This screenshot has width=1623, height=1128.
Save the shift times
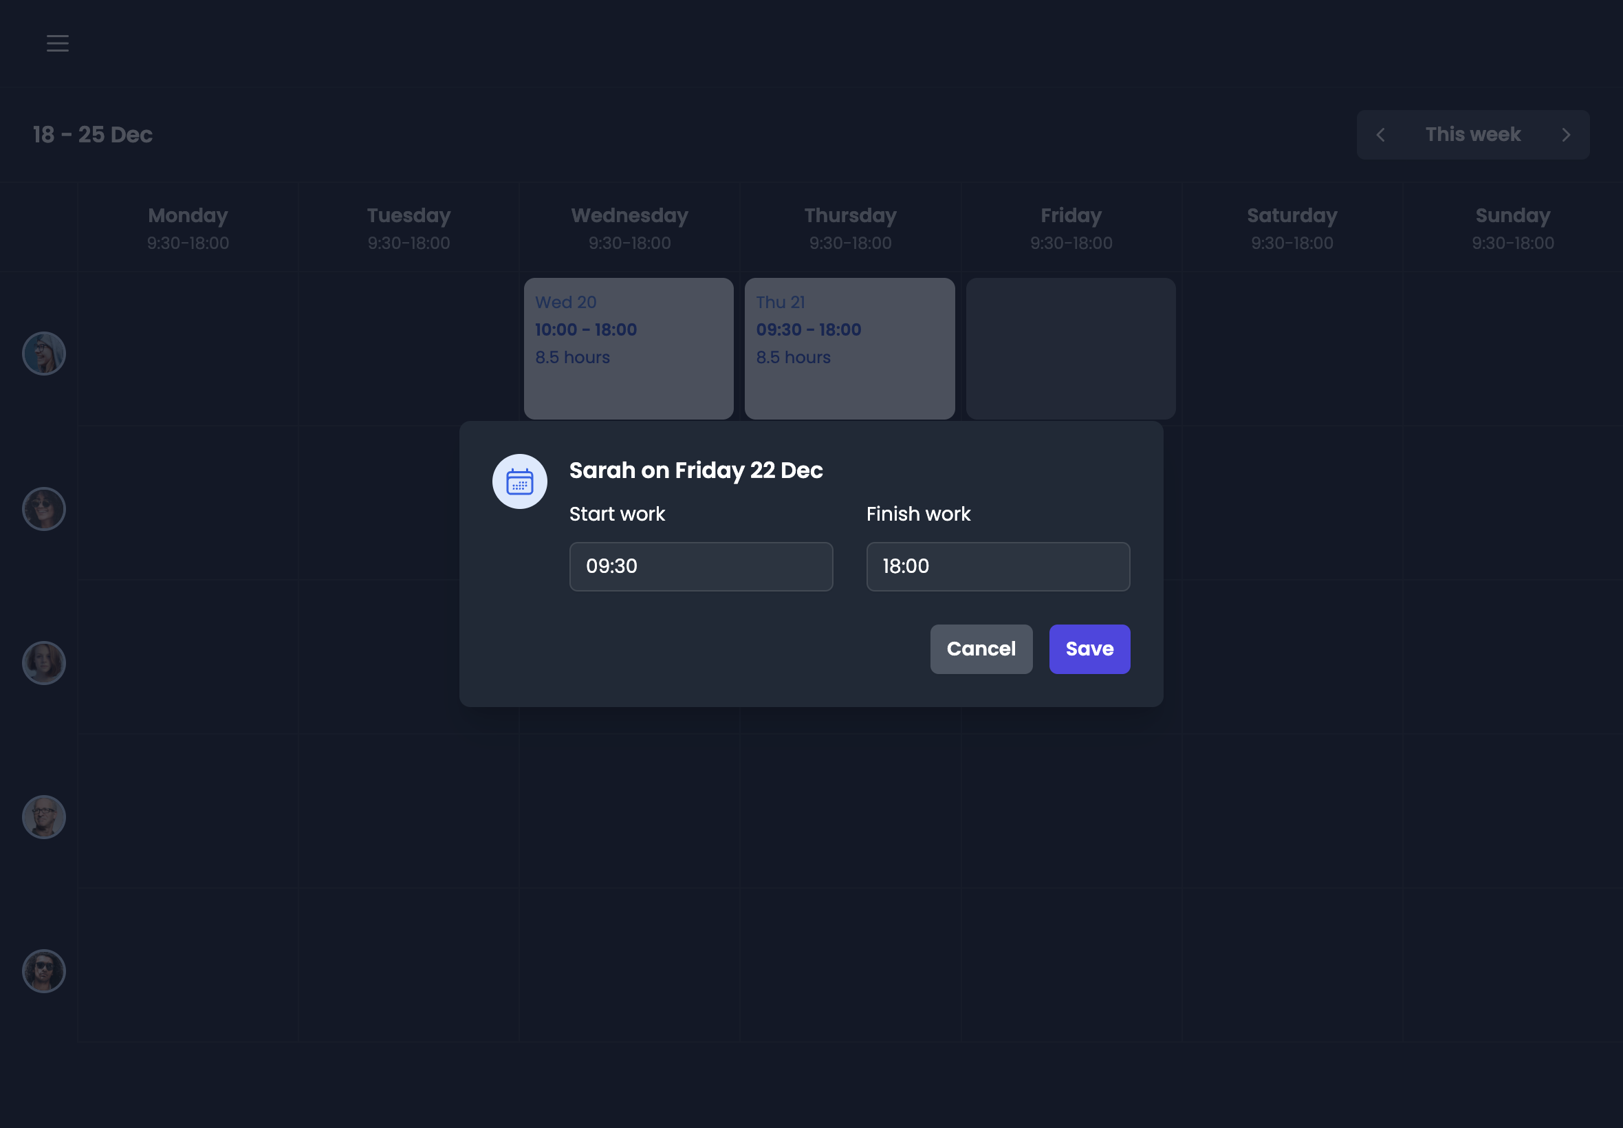coord(1089,649)
